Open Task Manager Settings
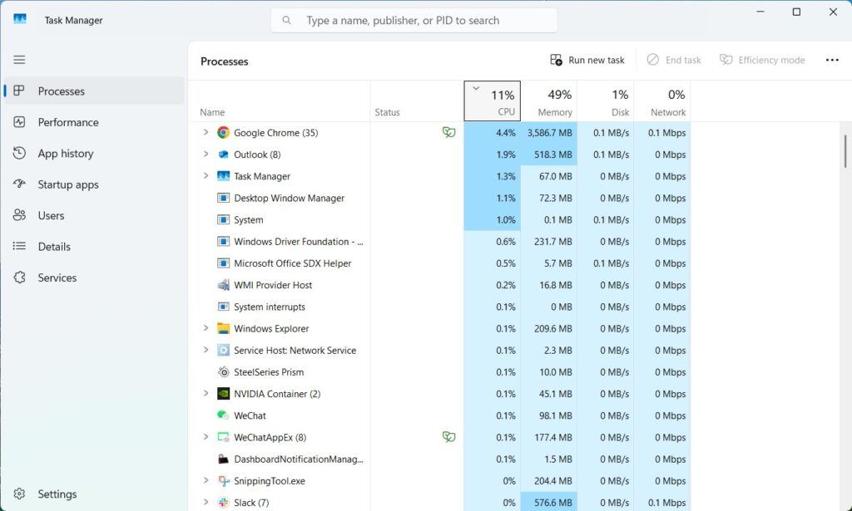 [57, 494]
